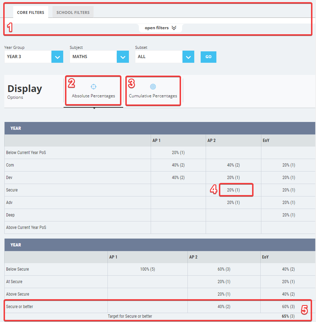Select the Absolute Percentages display option
Image resolution: width=316 pixels, height=322 pixels.
(x=93, y=91)
